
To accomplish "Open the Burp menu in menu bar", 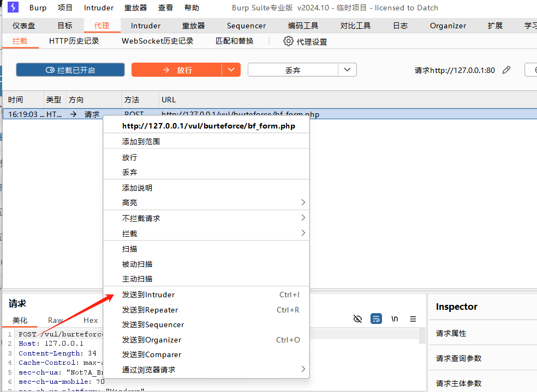I will (38, 8).
